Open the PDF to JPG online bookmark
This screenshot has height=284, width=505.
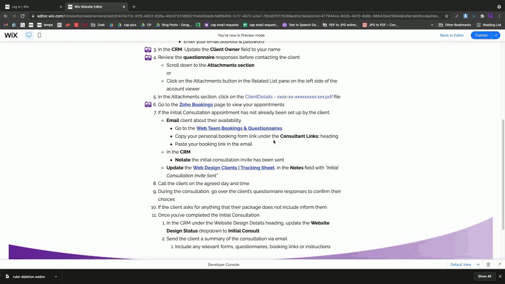pyautogui.click(x=340, y=25)
